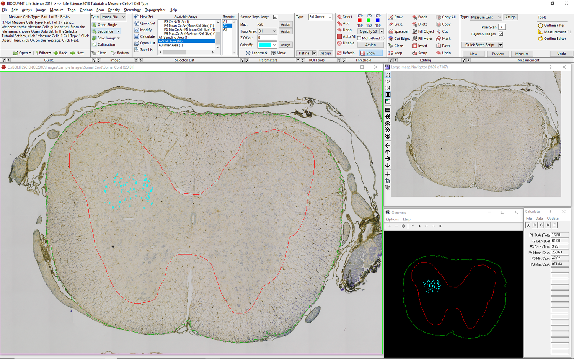
Task: Click Assign below Multi-Band in Threshold
Action: click(x=370, y=45)
